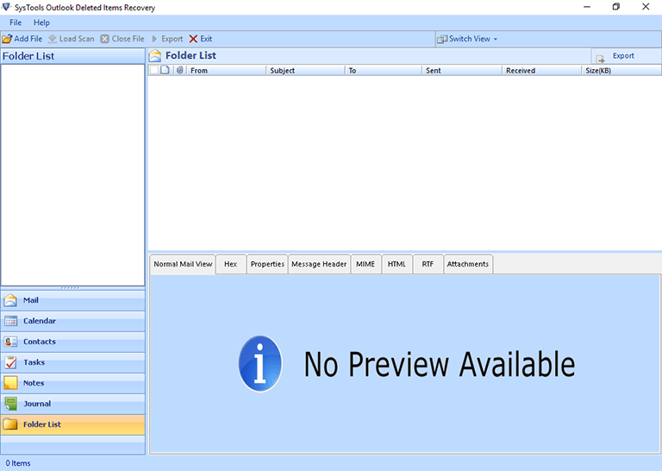Click the Mail label in the navigation pane

(31, 300)
